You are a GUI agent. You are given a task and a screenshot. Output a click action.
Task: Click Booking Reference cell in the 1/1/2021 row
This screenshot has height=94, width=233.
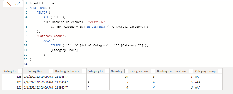pyautogui.click(x=70, y=77)
